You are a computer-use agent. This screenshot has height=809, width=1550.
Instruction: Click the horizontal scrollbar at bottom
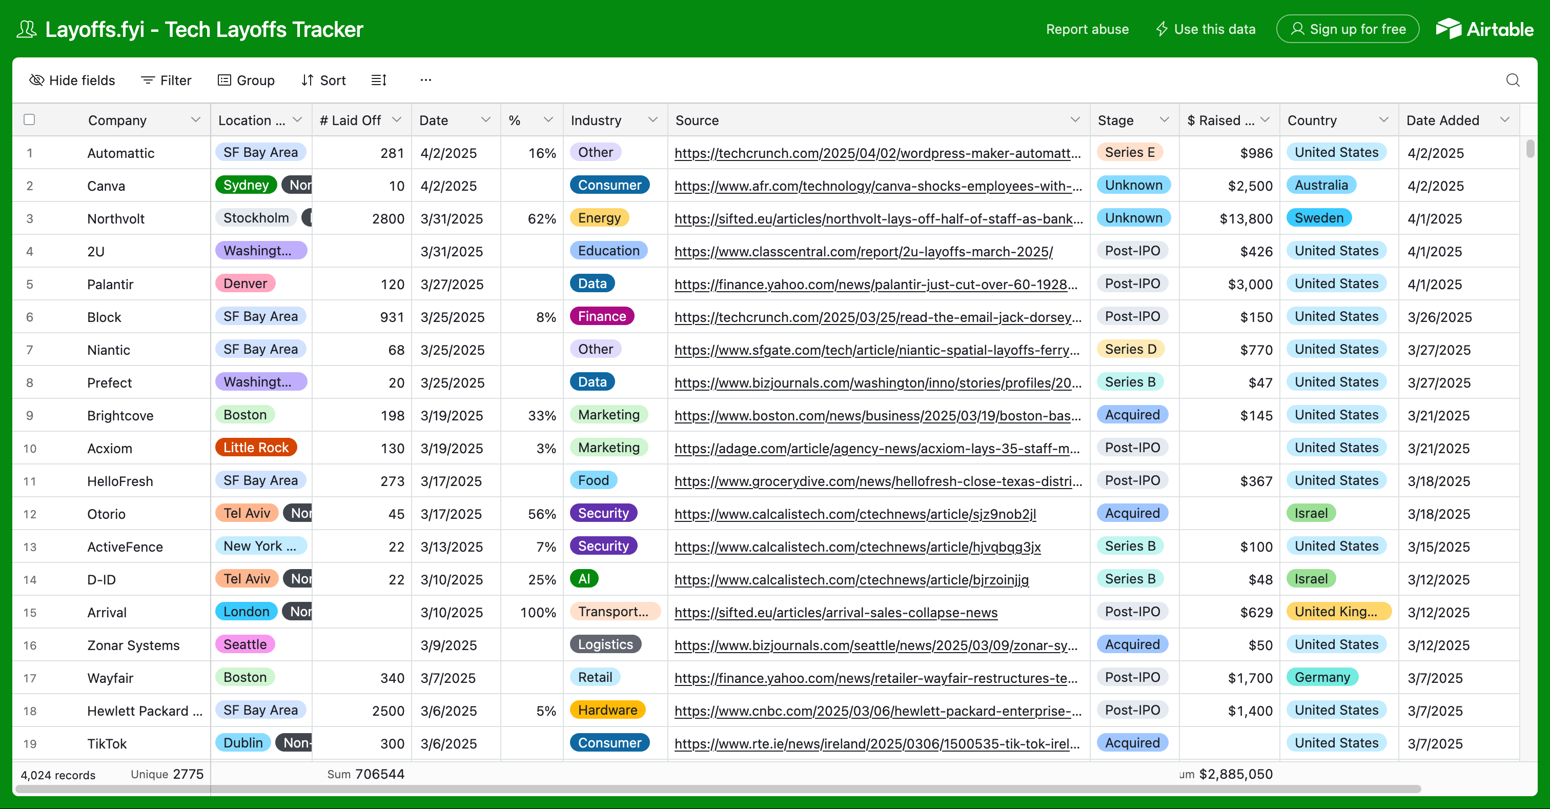click(717, 789)
